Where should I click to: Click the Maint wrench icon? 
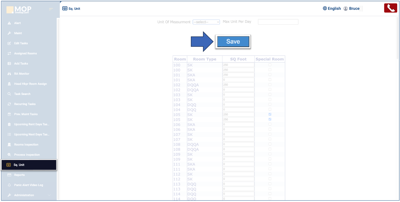coord(9,33)
